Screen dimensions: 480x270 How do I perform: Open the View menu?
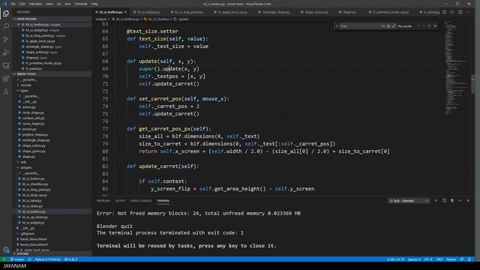(x=49, y=4)
